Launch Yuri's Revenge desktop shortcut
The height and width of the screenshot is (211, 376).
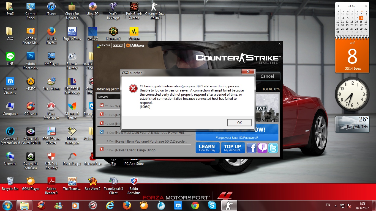[x=113, y=11]
